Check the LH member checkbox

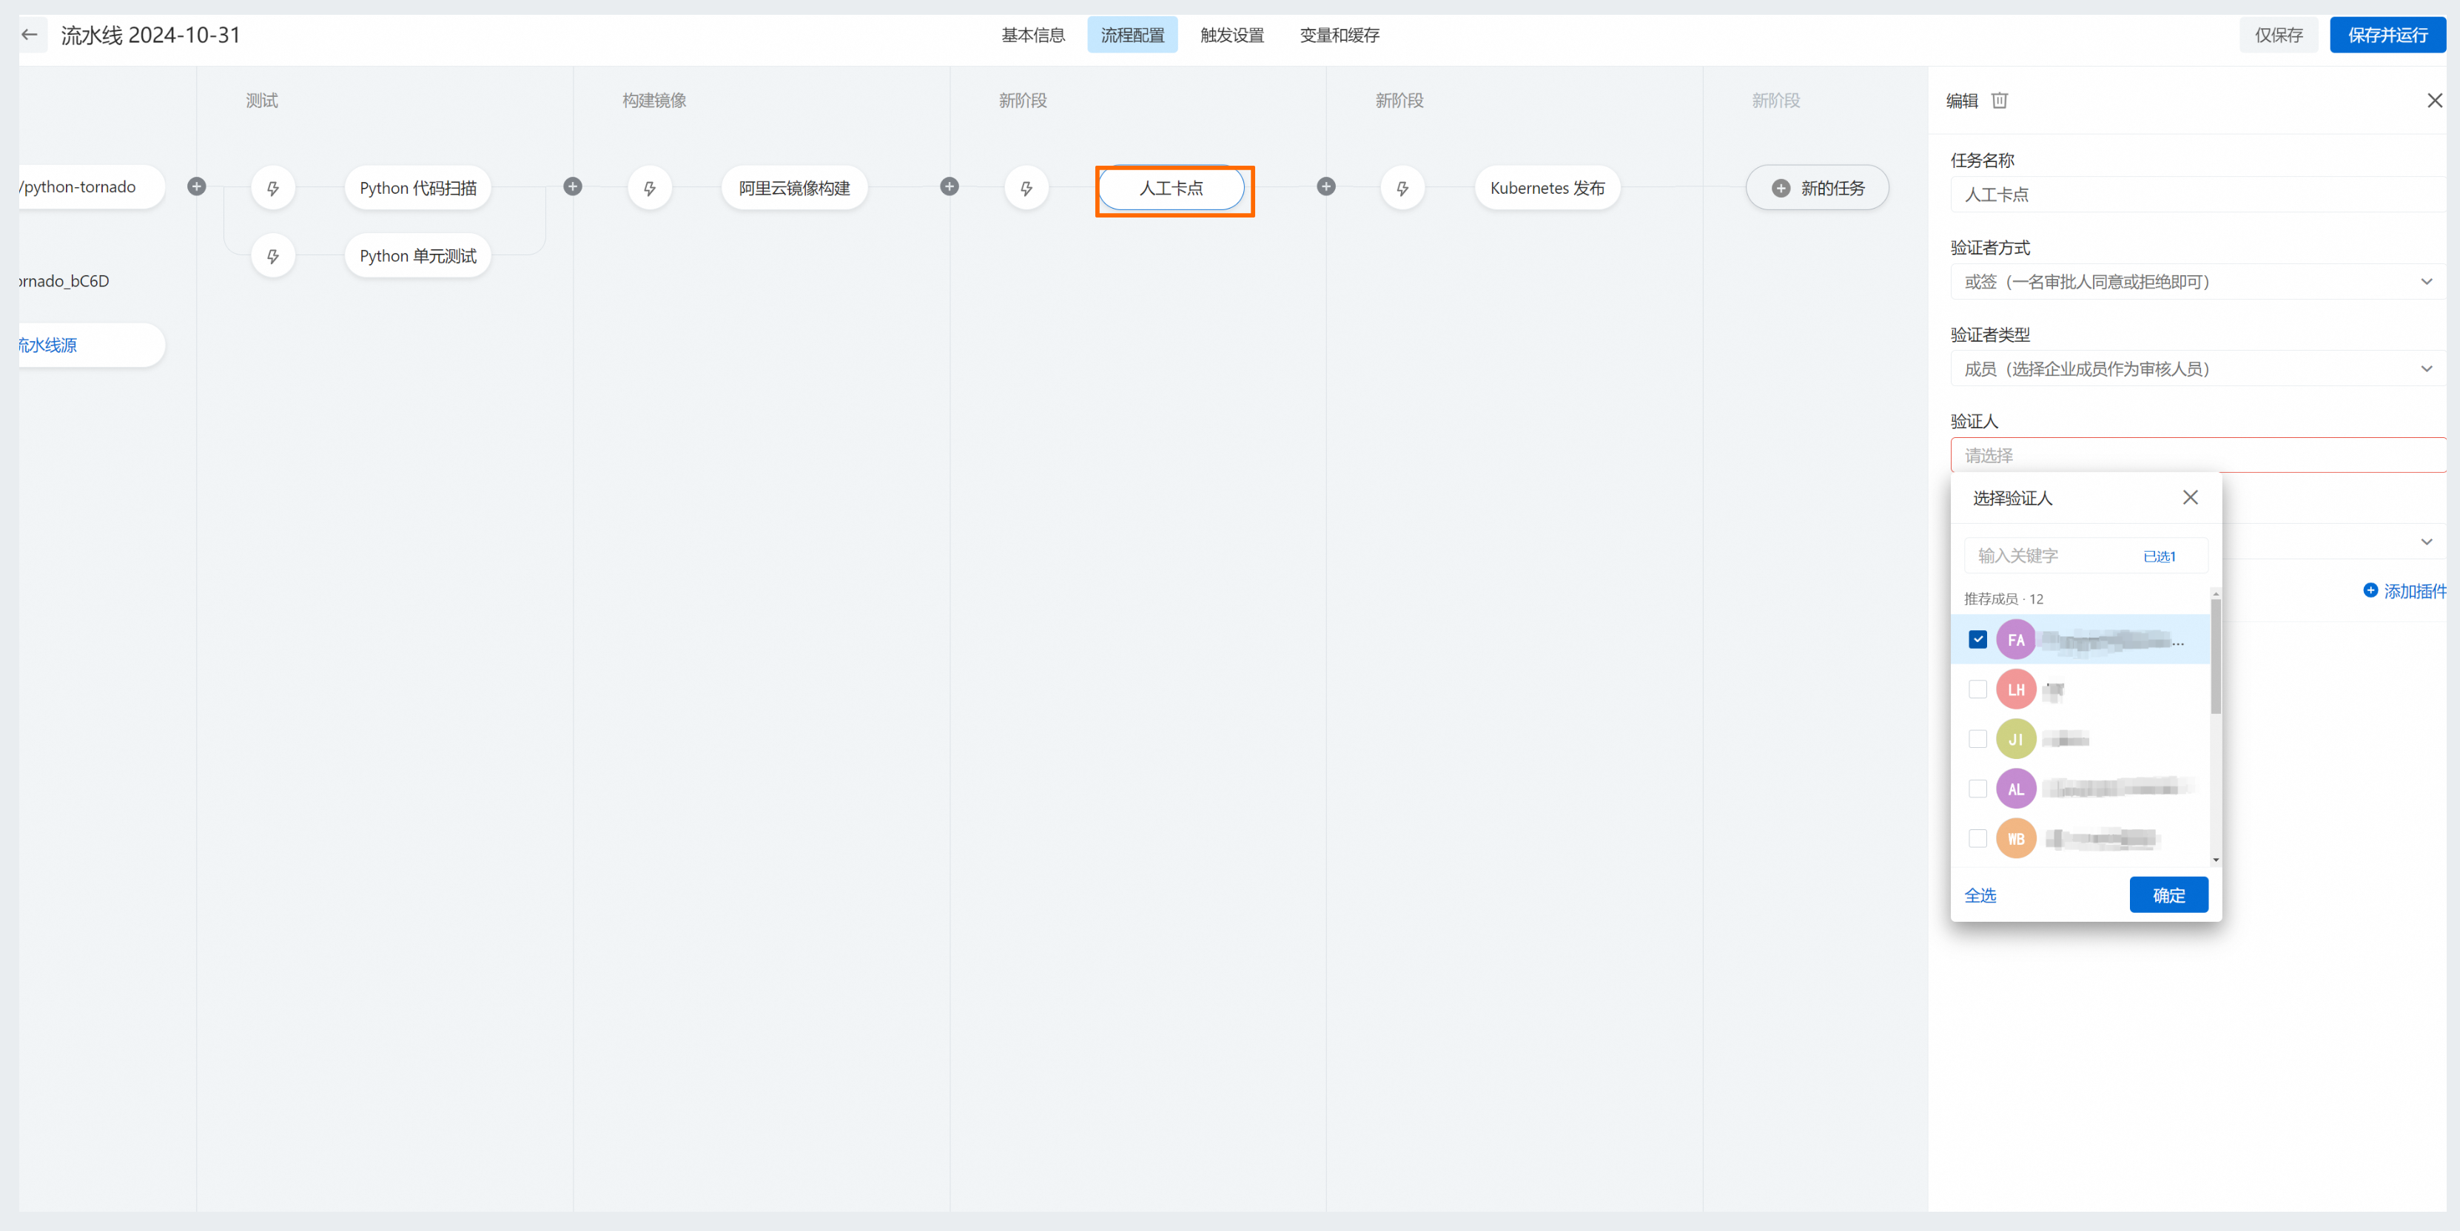point(1977,689)
